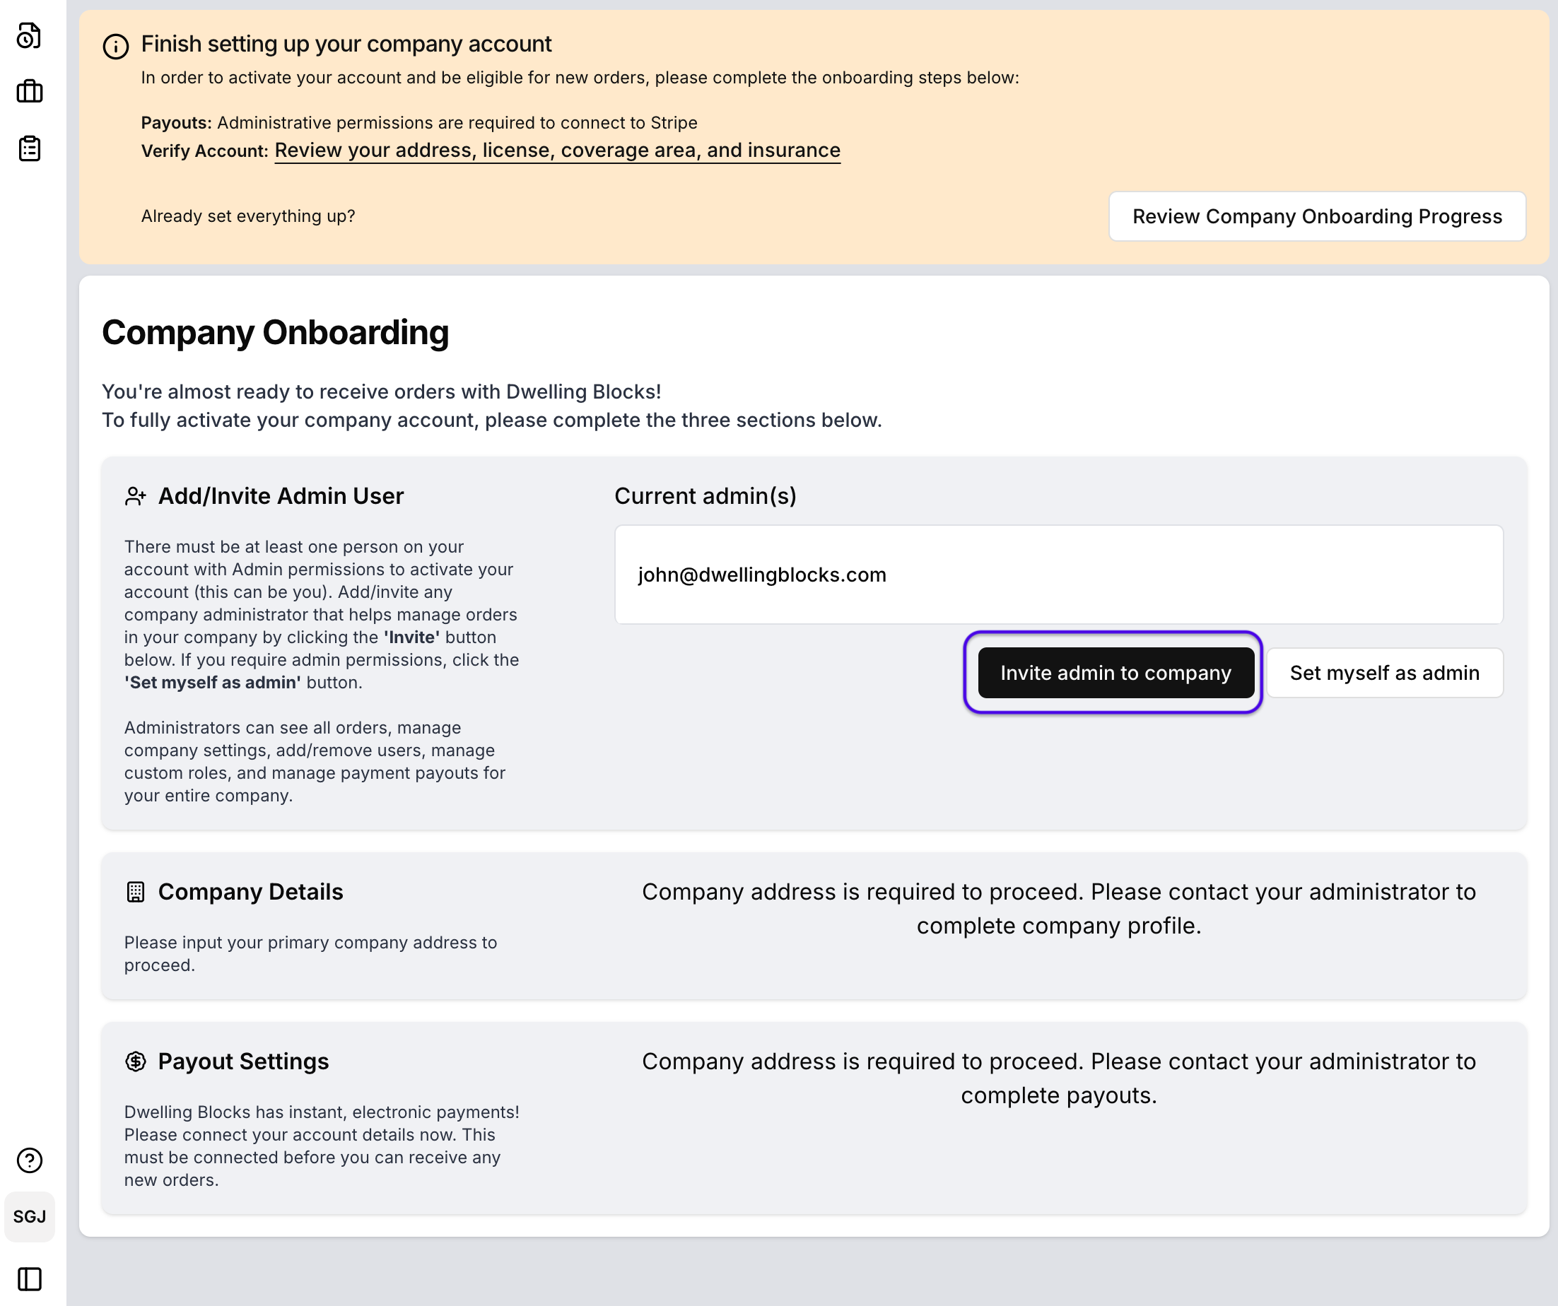Open the document-with-clock sidebar icon
This screenshot has height=1306, width=1558.
point(29,35)
